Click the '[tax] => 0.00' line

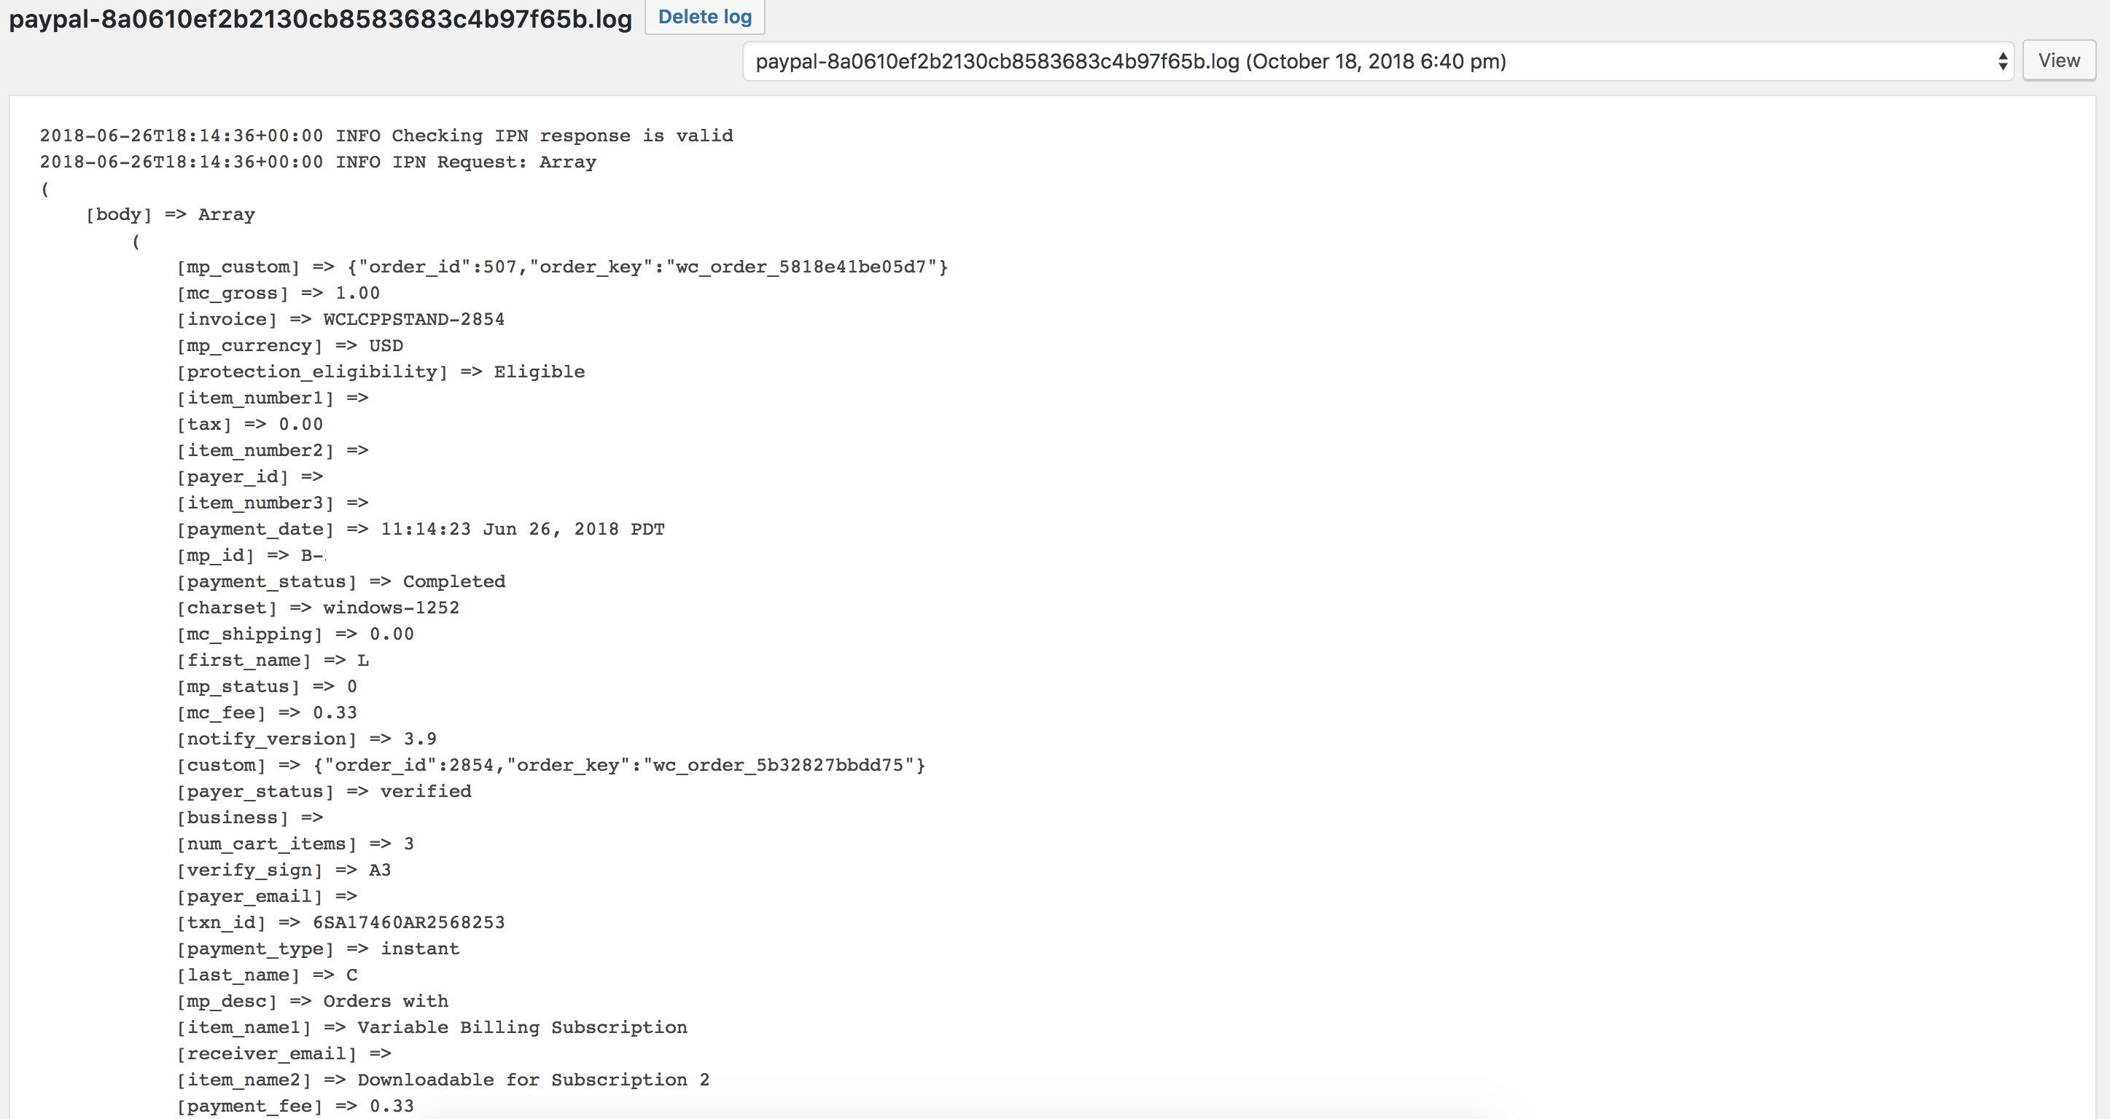(249, 424)
